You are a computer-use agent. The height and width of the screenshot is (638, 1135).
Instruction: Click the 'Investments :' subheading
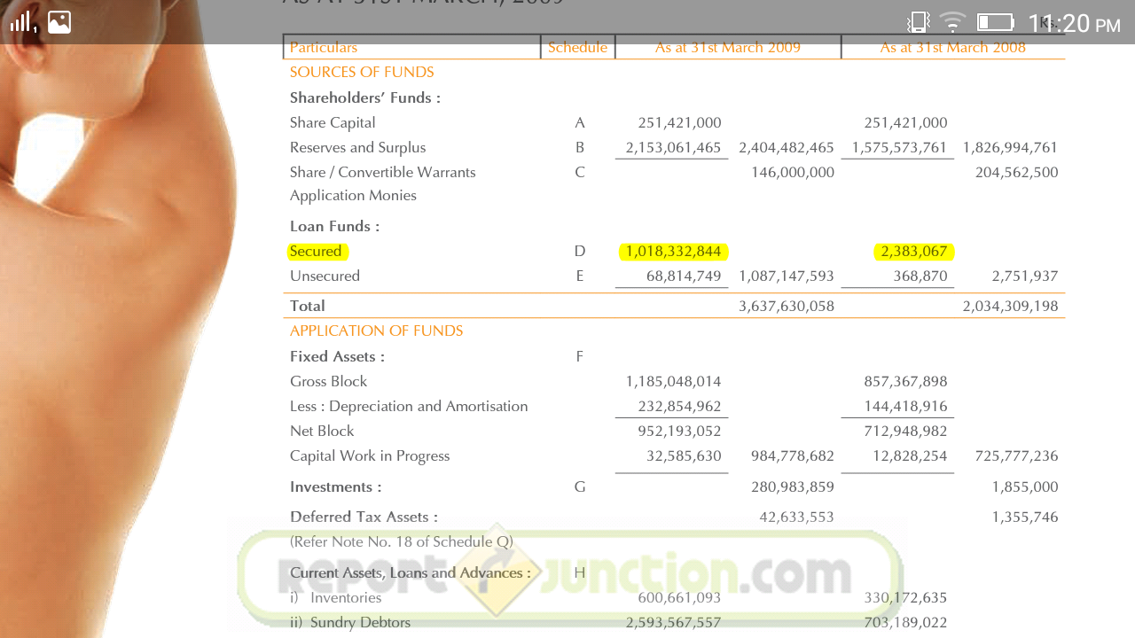pos(336,486)
